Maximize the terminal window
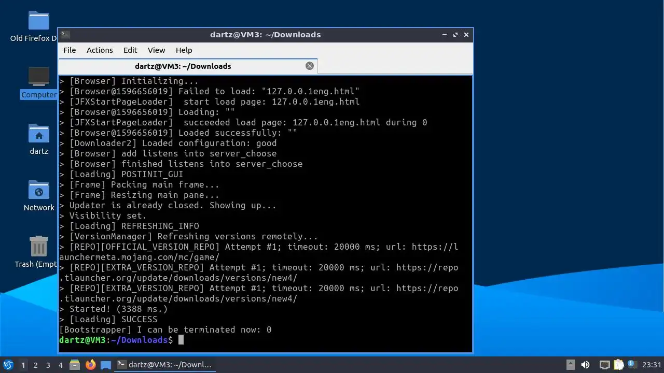The image size is (664, 373). click(455, 35)
